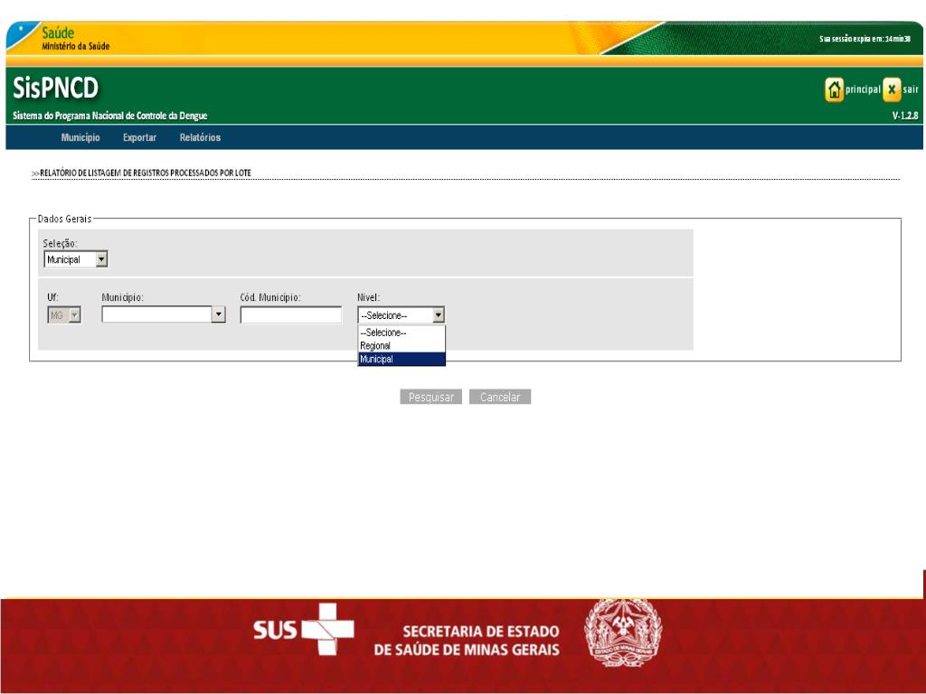
Task: Open the Município menu
Action: pos(80,137)
